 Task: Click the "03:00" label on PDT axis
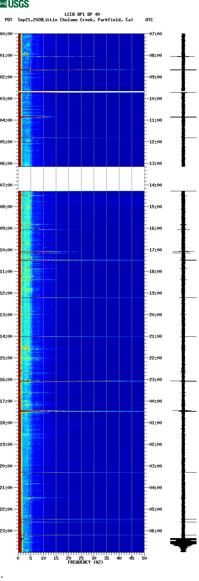tap(6, 99)
